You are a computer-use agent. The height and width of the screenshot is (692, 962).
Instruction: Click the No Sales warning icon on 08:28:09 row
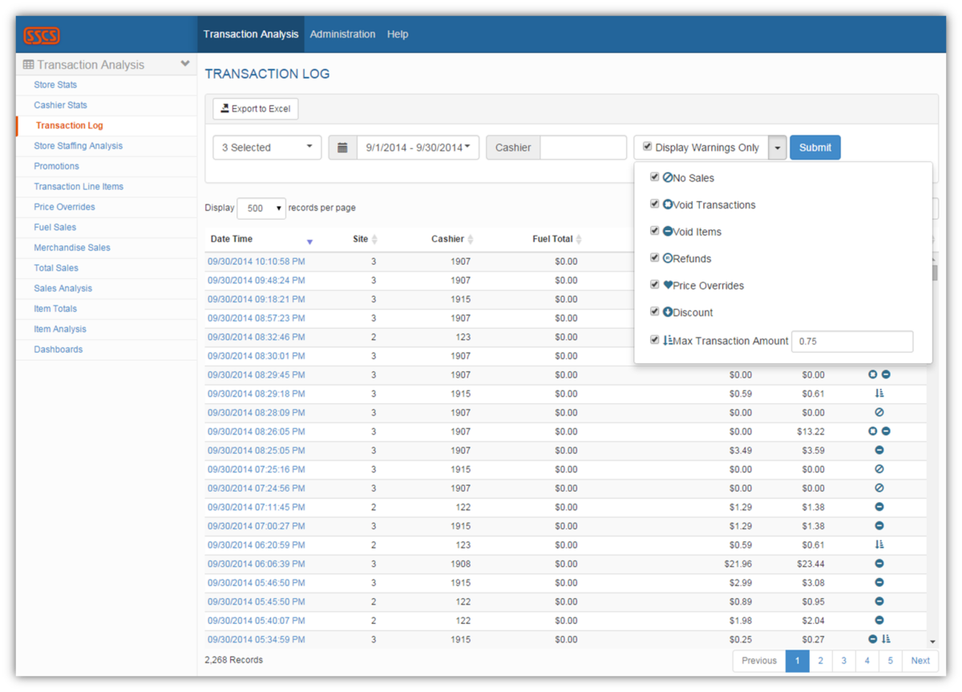tap(879, 412)
